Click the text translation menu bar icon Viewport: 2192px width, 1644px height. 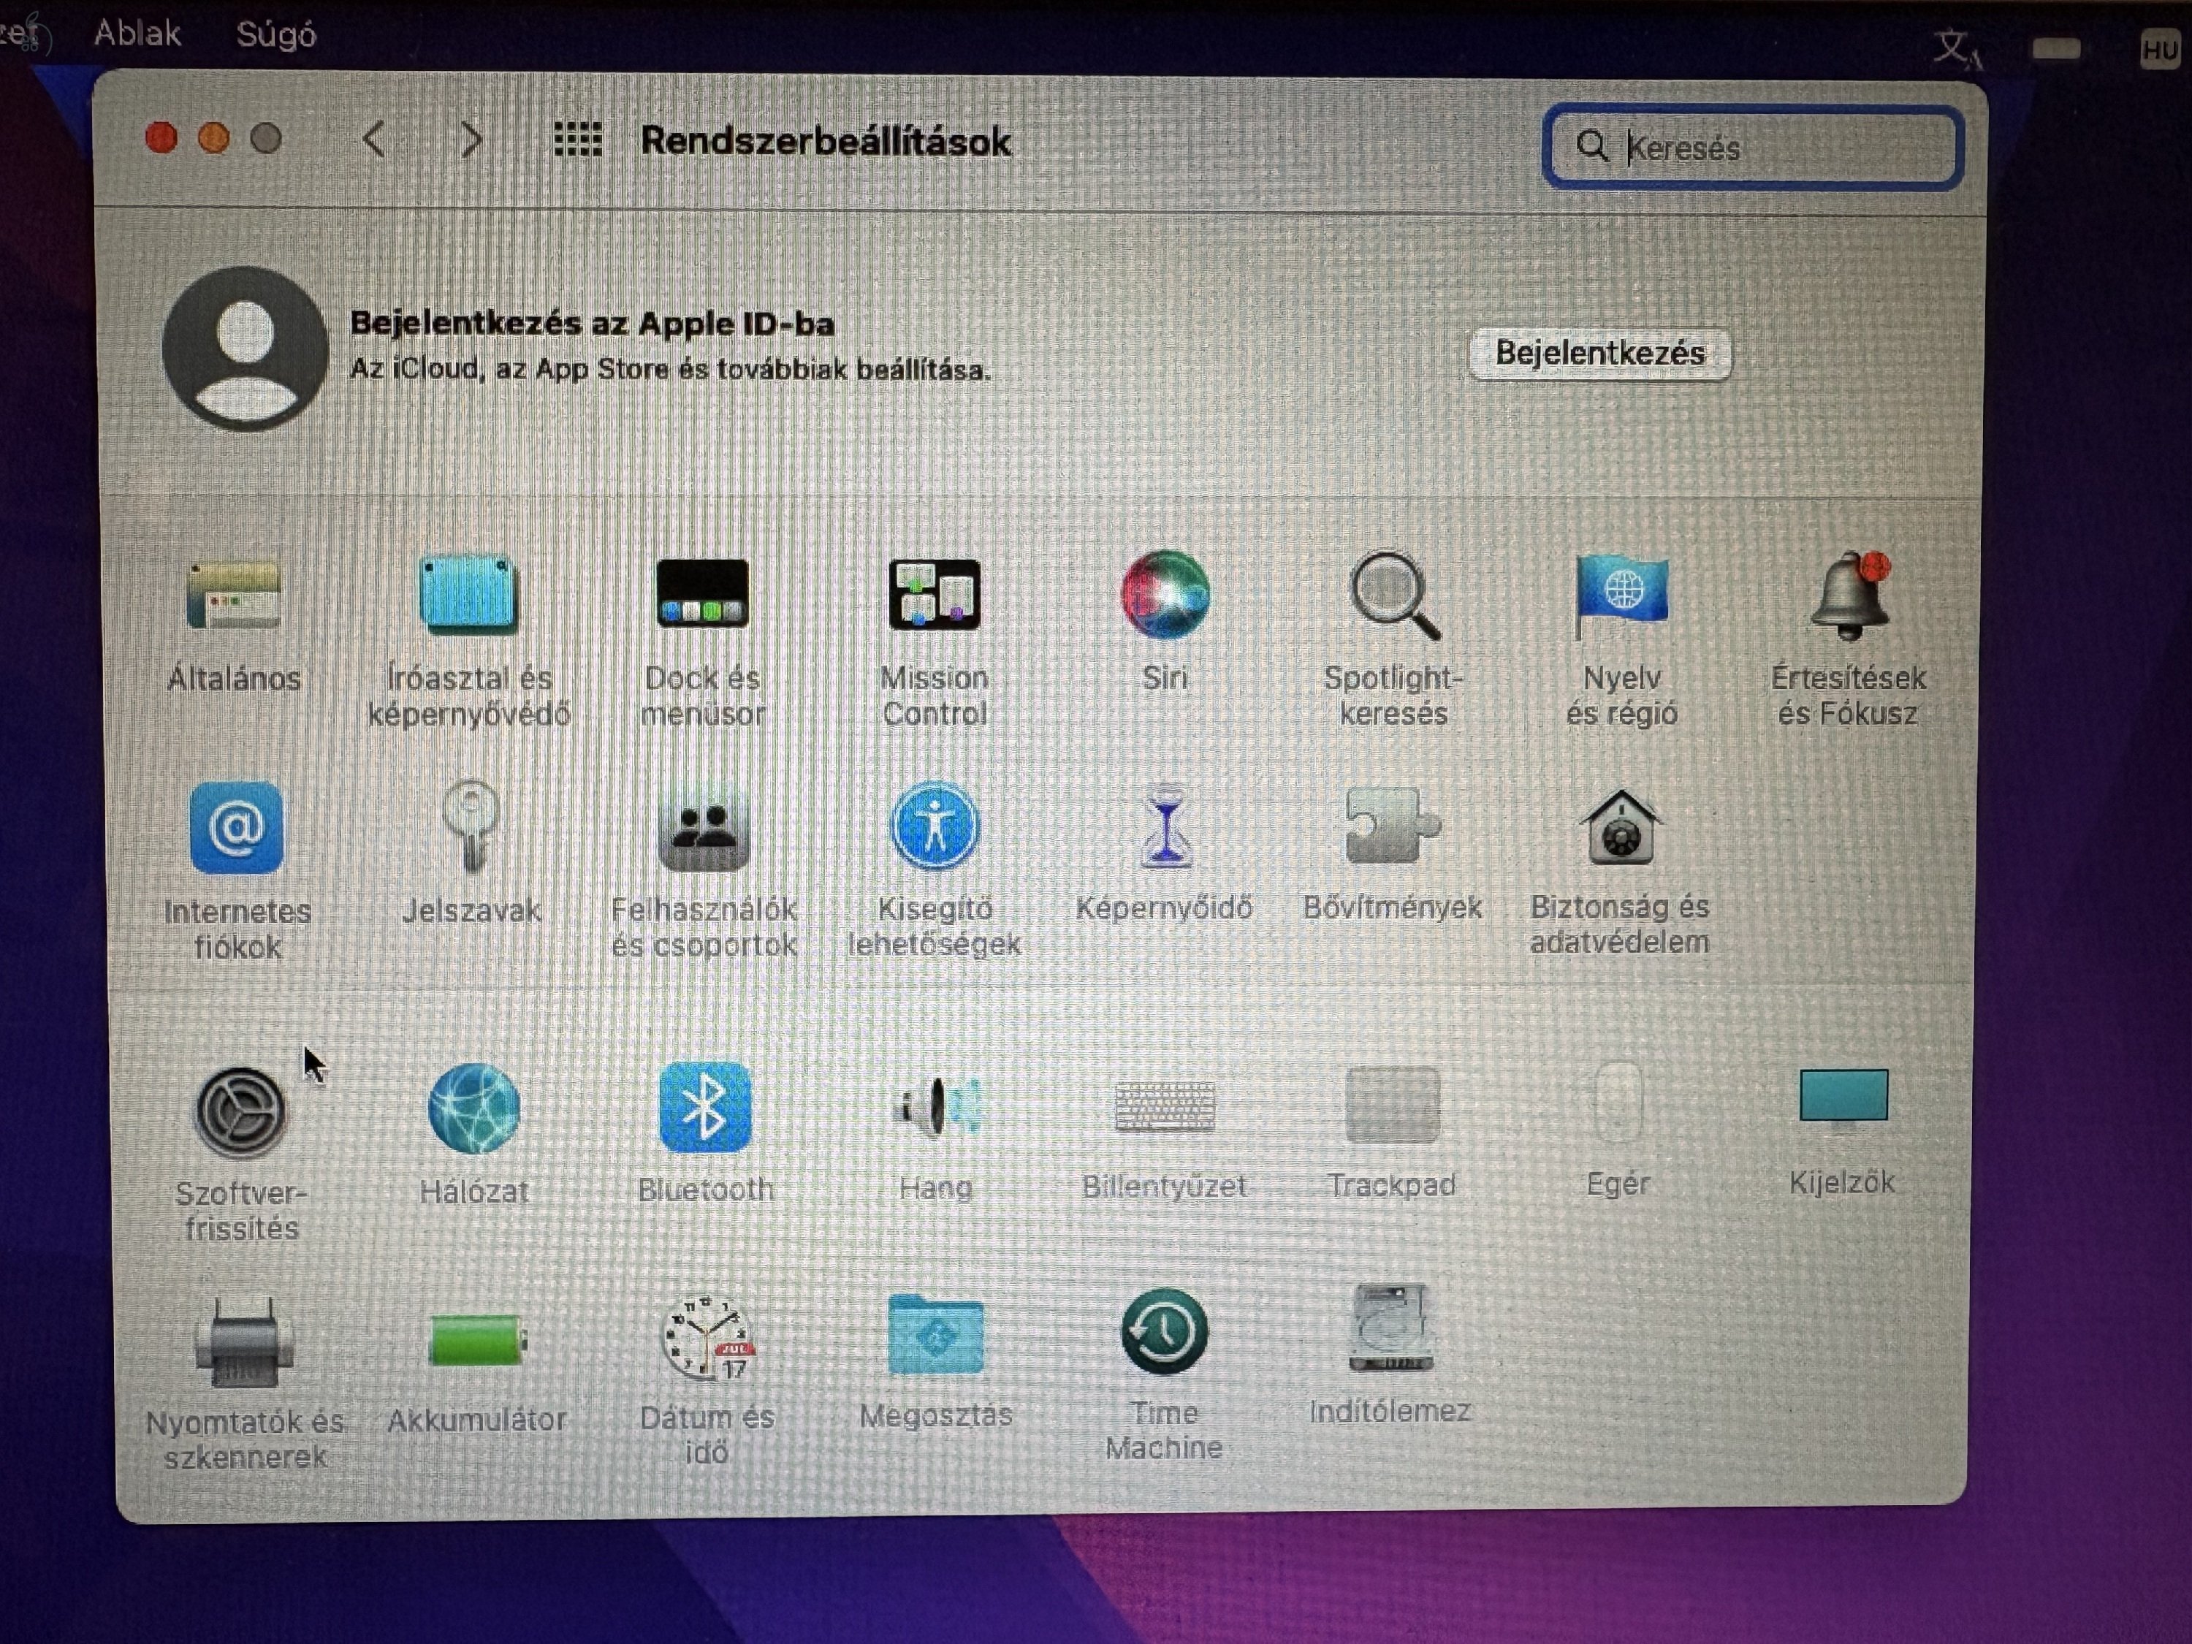click(x=1957, y=48)
